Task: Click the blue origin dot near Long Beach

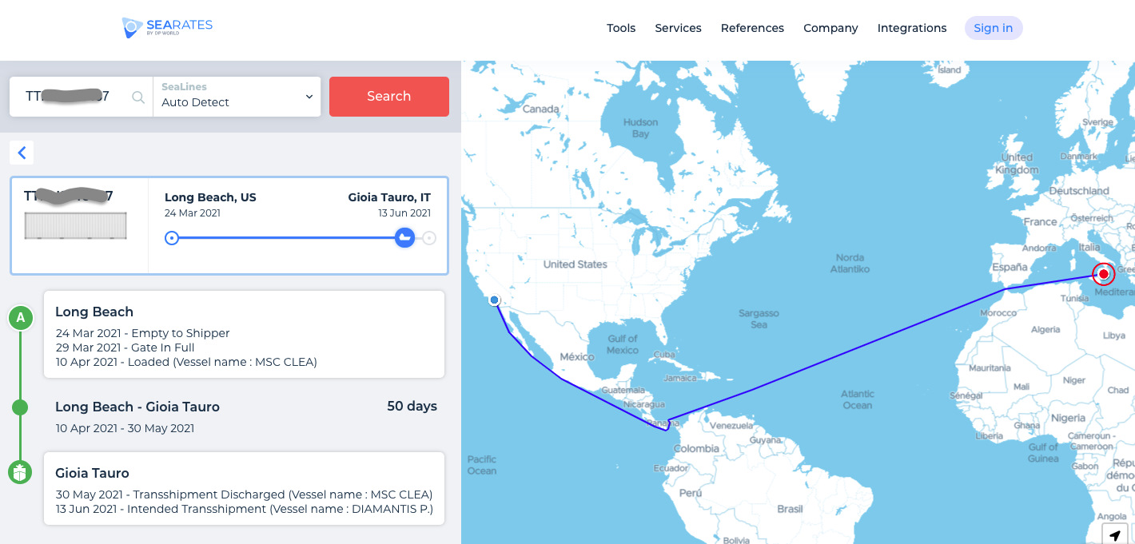Action: (495, 300)
